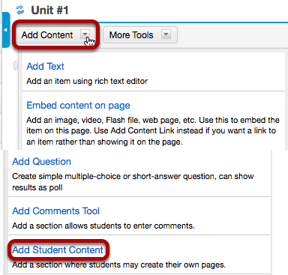This screenshot has height=275, width=288.
Task: Choose the Add Question link
Action: click(41, 162)
